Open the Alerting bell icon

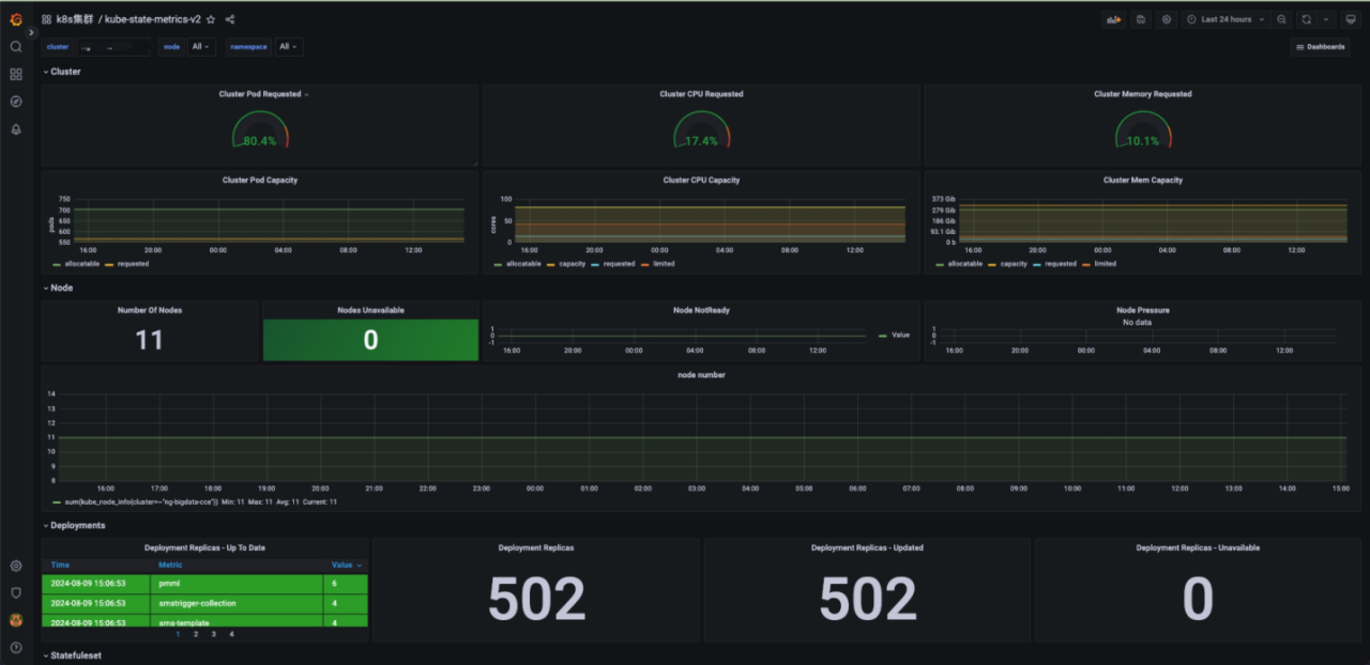pos(16,129)
